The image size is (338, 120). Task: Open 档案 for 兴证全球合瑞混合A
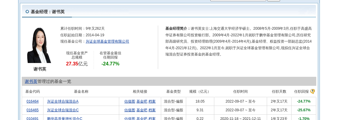(x=152, y=101)
